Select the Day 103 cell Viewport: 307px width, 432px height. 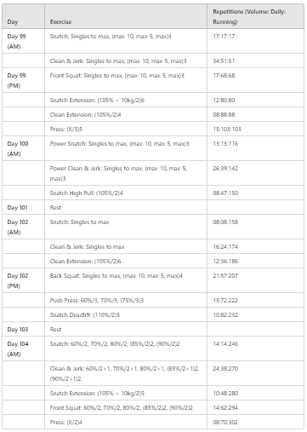(23, 329)
